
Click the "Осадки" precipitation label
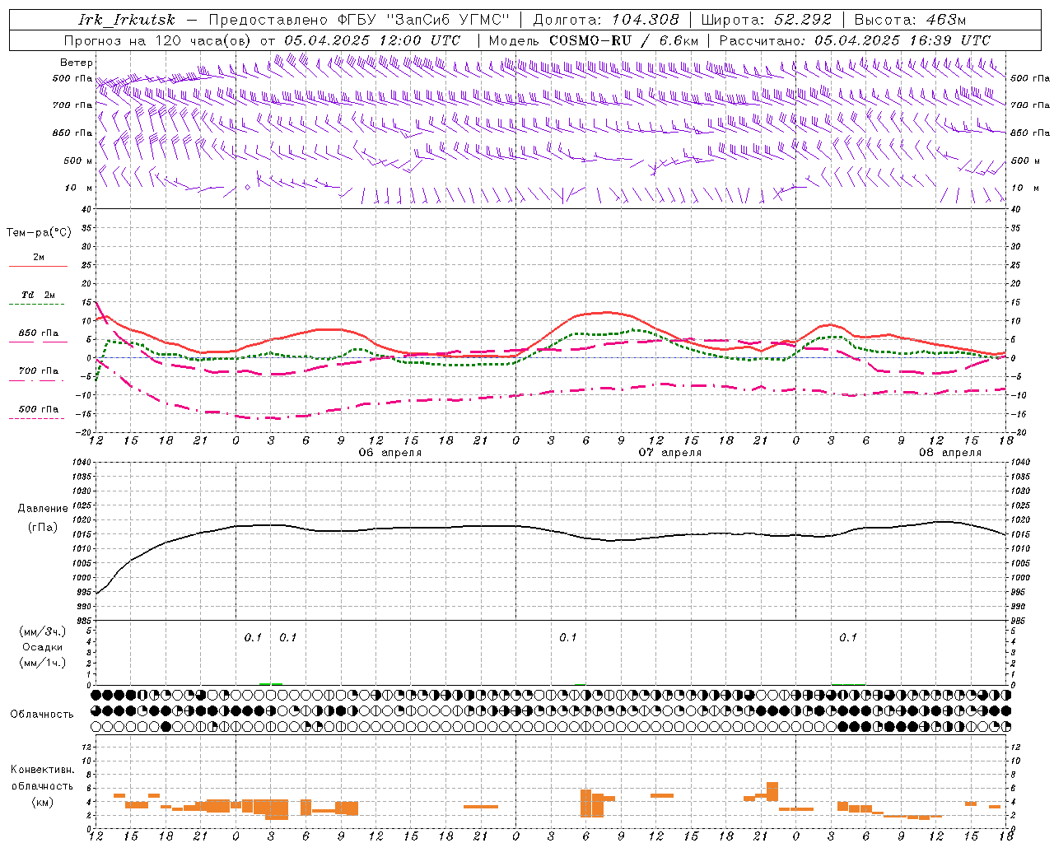[x=43, y=647]
